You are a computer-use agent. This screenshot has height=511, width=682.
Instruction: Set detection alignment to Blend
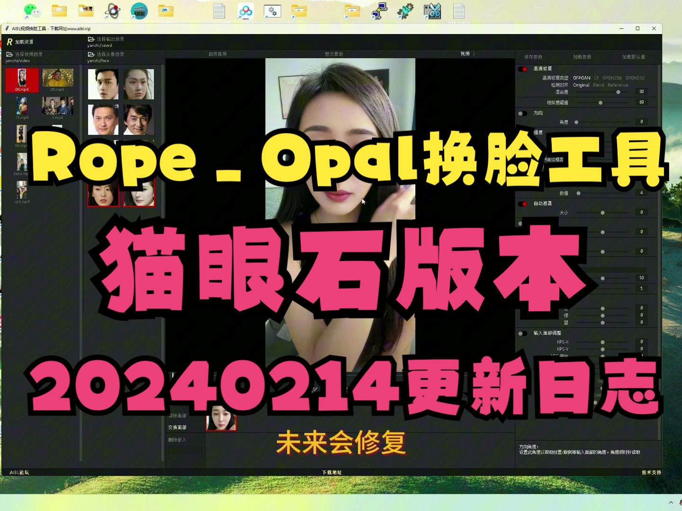[599, 85]
